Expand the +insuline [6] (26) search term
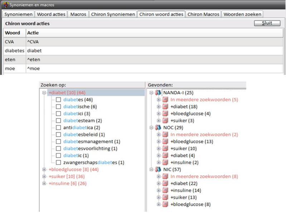 tap(44, 183)
